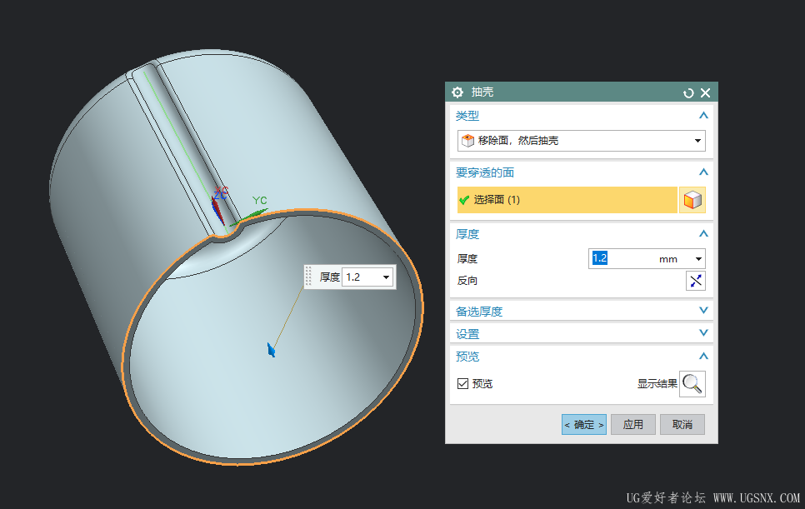The image size is (805, 509).
Task: Toggle the preview (预览) checkbox
Action: (x=463, y=383)
